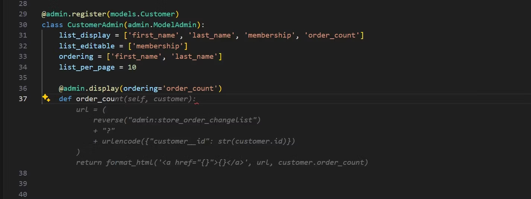Click the ordering variable on line 33
Image resolution: width=531 pixels, height=199 pixels.
click(76, 57)
